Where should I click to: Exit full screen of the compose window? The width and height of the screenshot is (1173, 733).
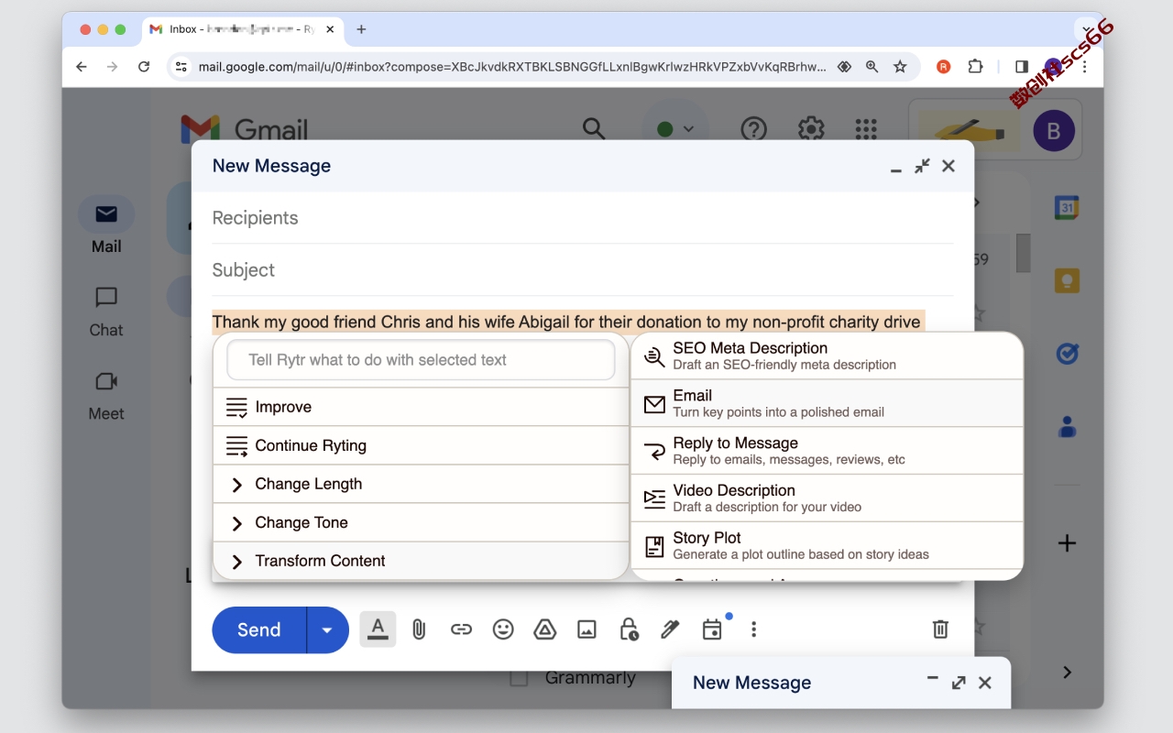[x=922, y=166]
